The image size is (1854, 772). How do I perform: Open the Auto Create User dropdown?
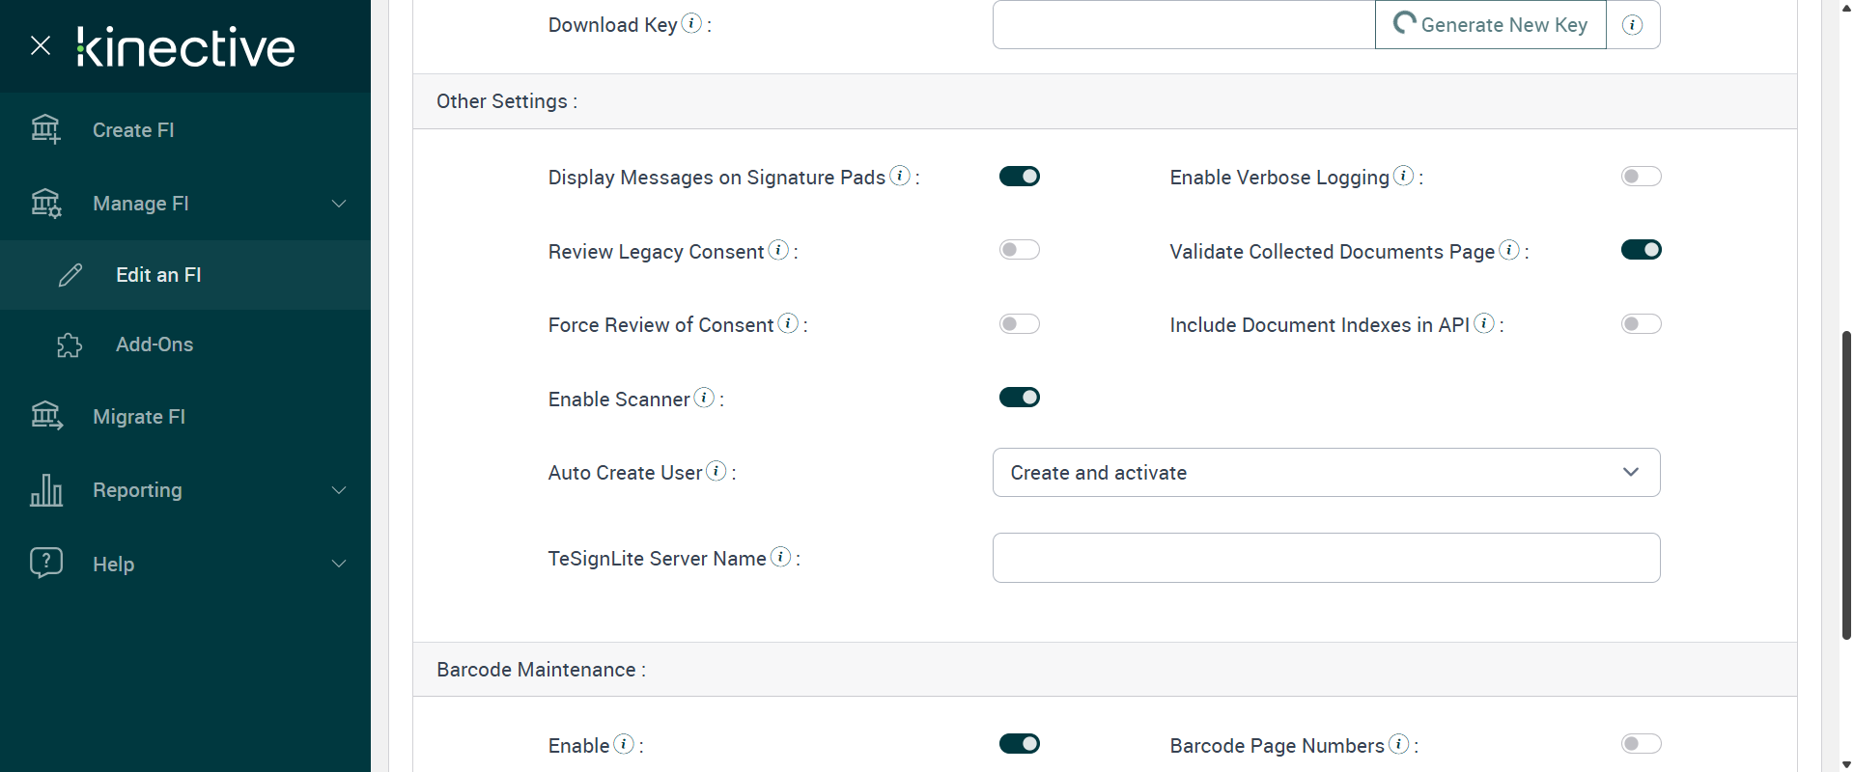[x=1326, y=473]
